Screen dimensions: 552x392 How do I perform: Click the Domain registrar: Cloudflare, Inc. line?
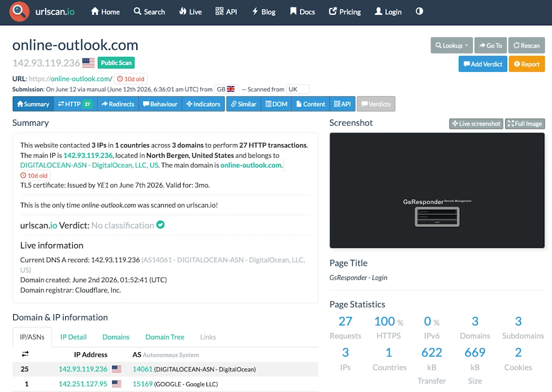[71, 290]
